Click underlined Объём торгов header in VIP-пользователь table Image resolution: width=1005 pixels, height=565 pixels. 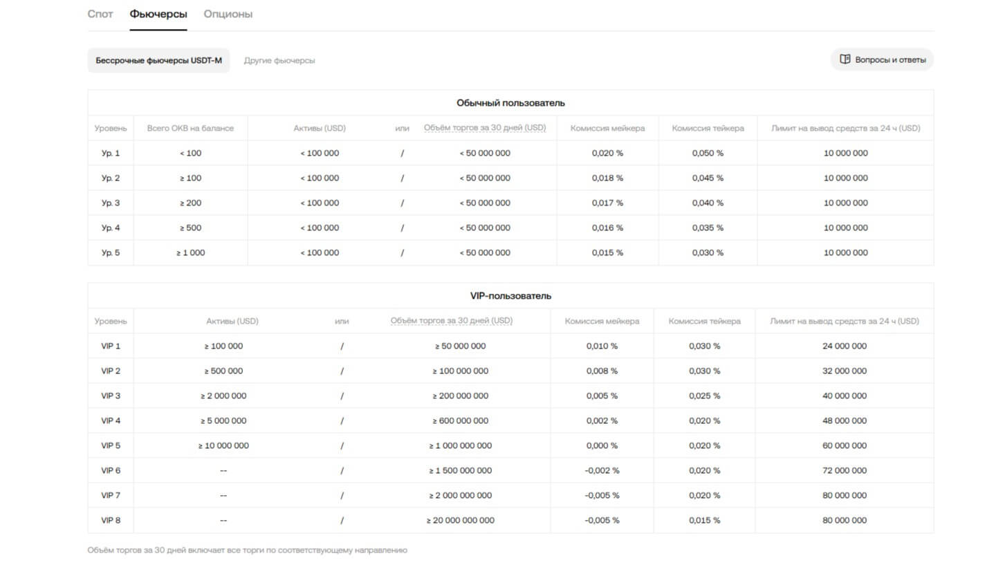tap(452, 321)
